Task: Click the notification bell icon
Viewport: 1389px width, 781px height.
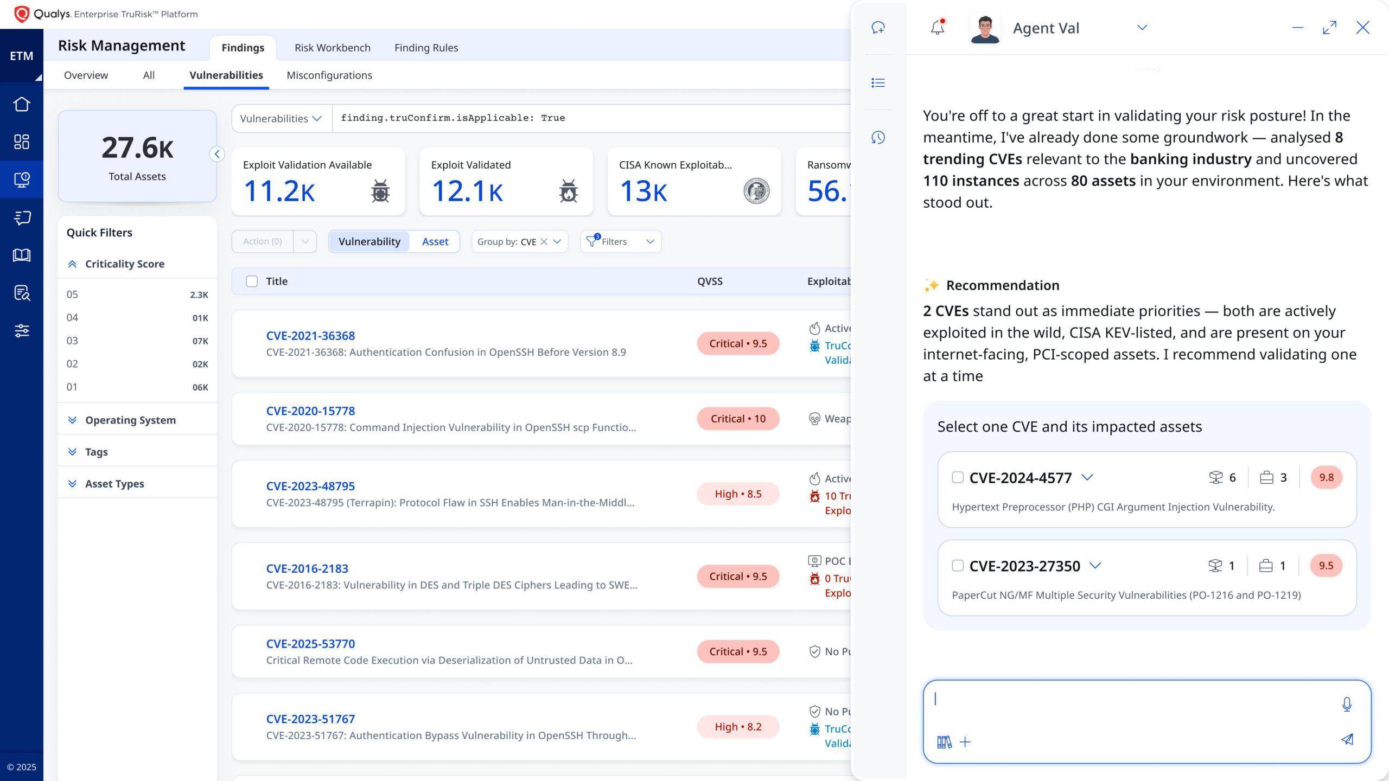Action: click(938, 28)
